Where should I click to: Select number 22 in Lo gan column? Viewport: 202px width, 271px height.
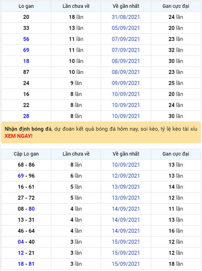point(26,105)
